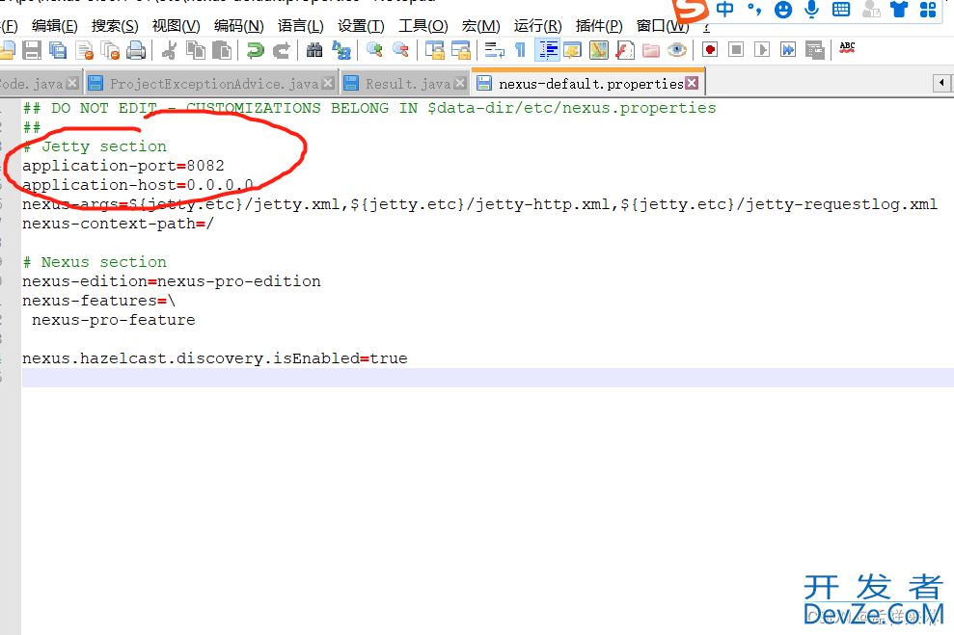Open the 宏(M) menu
954x635 pixels.
[480, 26]
